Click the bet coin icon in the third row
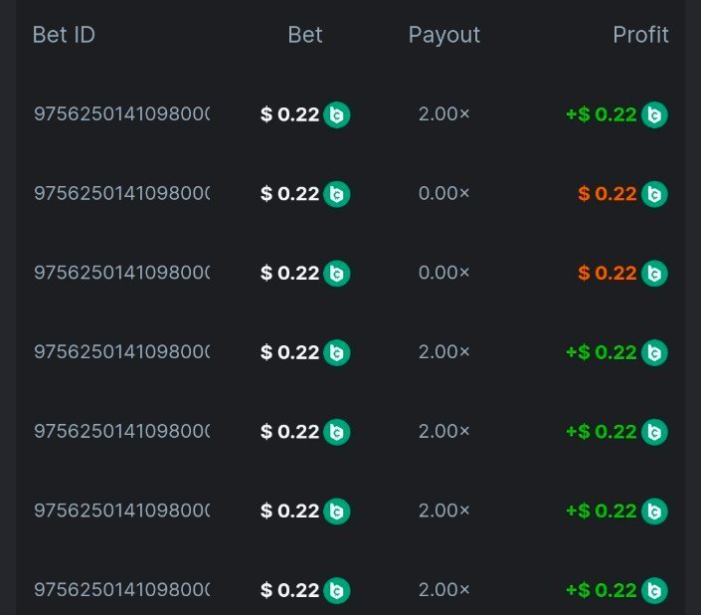 (337, 273)
